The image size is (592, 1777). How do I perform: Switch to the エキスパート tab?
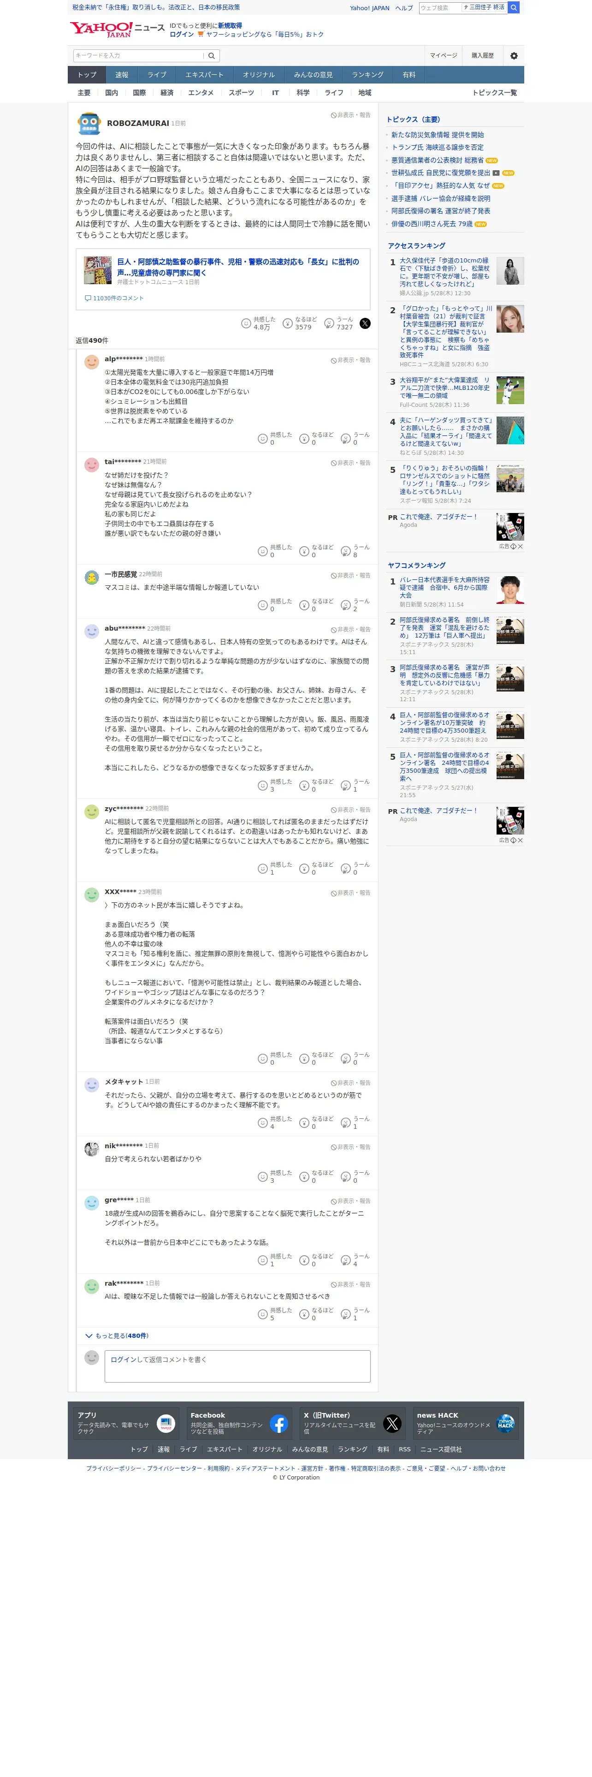(204, 75)
